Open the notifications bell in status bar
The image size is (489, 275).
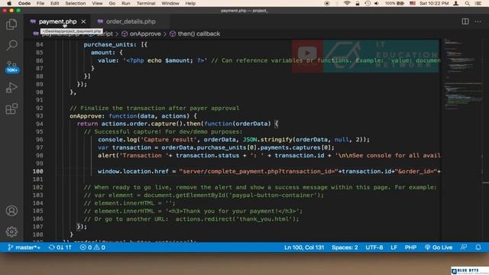click(x=478, y=247)
